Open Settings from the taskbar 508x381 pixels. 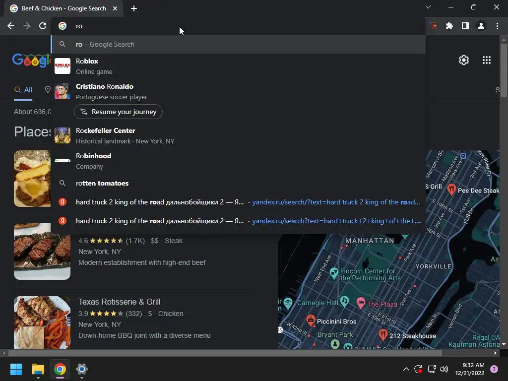click(82, 369)
